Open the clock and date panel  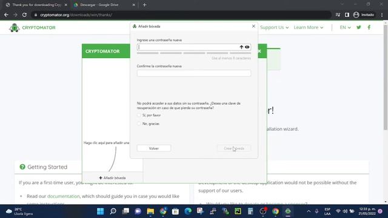[x=367, y=211]
